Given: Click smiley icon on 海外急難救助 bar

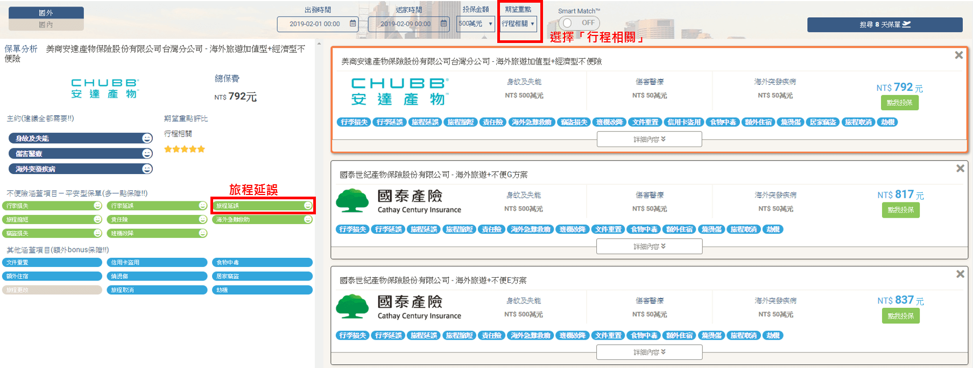Looking at the screenshot, I should [307, 220].
